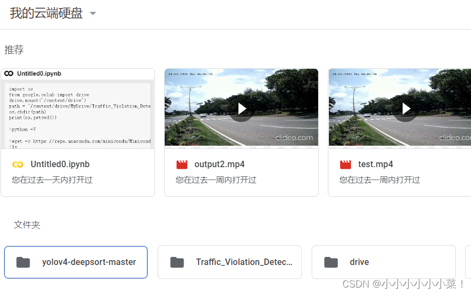
Task: Click the last-opened text under test.mp4
Action: point(379,180)
